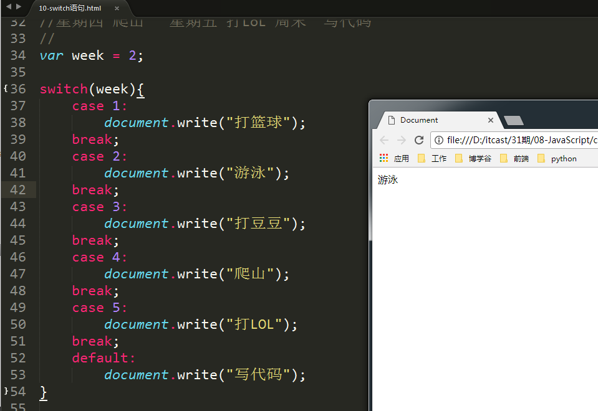598x411 pixels.
Task: Click 'case 4:' in the code
Action: pyautogui.click(x=100, y=257)
